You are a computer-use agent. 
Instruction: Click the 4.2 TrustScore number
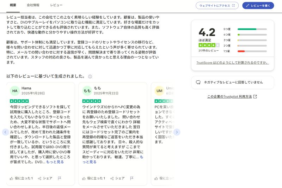coord(207,32)
